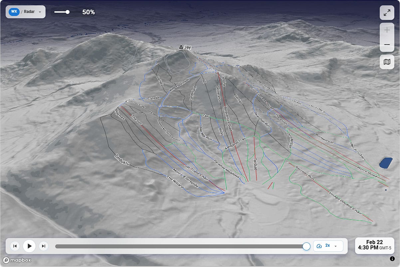Click the Timbuktu trail label
Image resolution: width=400 pixels, height=267 pixels.
click(121, 161)
